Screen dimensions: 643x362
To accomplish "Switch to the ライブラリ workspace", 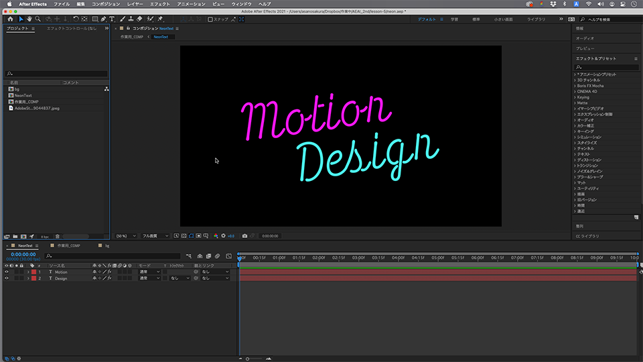I will 537,19.
